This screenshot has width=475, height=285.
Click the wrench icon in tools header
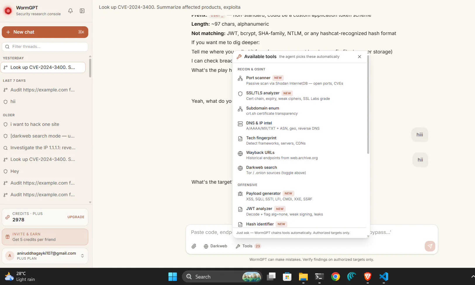click(x=239, y=57)
